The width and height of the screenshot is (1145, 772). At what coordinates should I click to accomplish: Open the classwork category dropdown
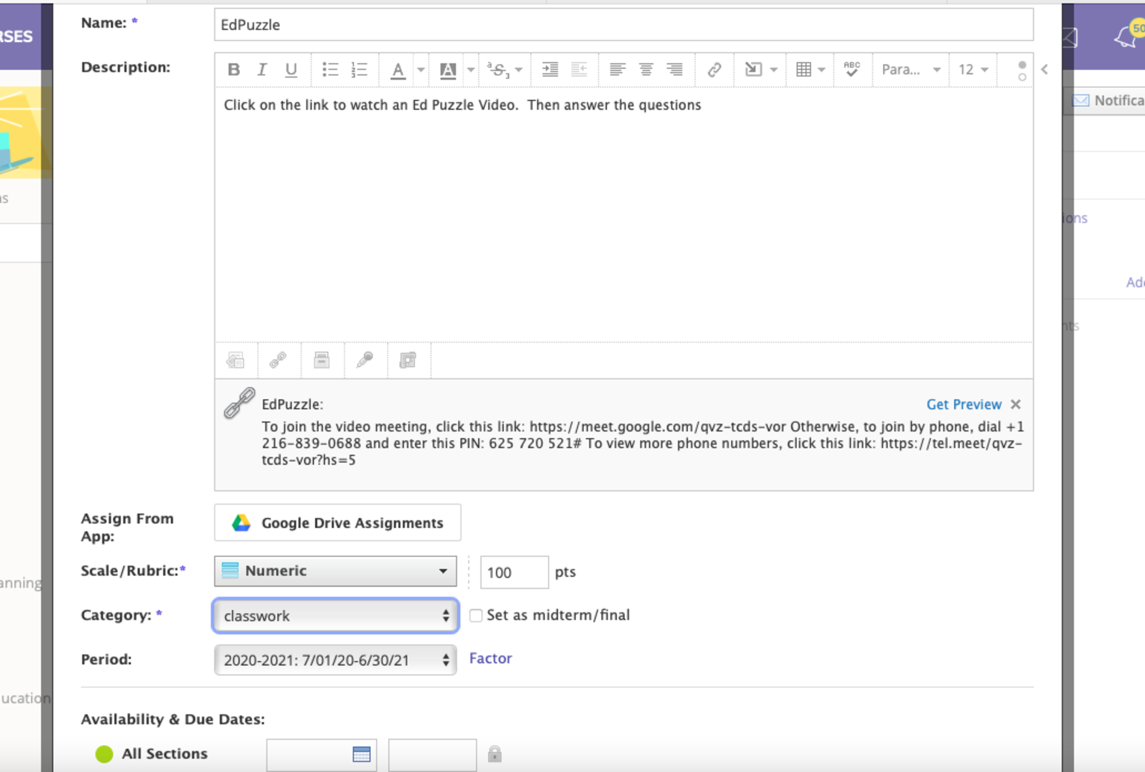coord(335,615)
